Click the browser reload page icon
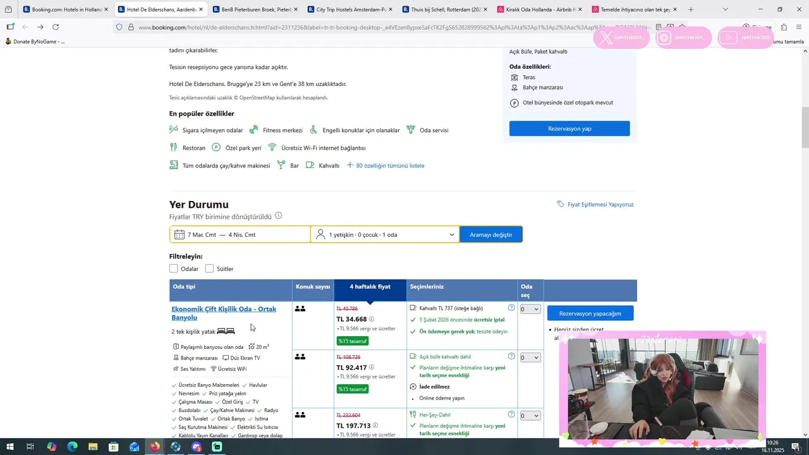 point(56,27)
